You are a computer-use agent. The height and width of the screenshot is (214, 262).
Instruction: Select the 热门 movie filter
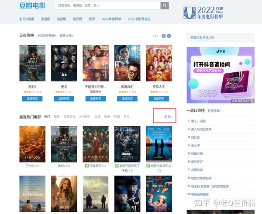(x=47, y=117)
